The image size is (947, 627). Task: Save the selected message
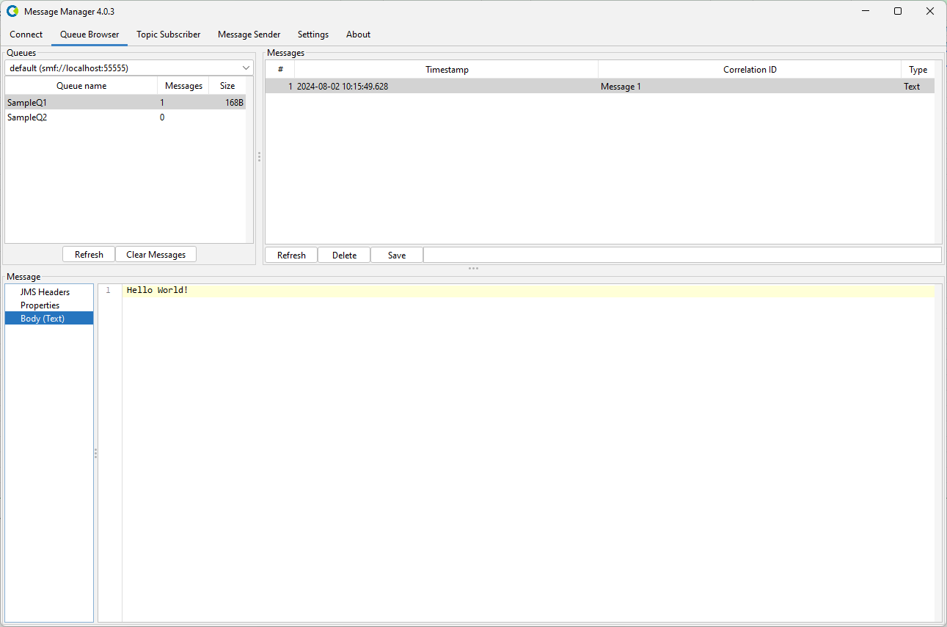pos(397,255)
